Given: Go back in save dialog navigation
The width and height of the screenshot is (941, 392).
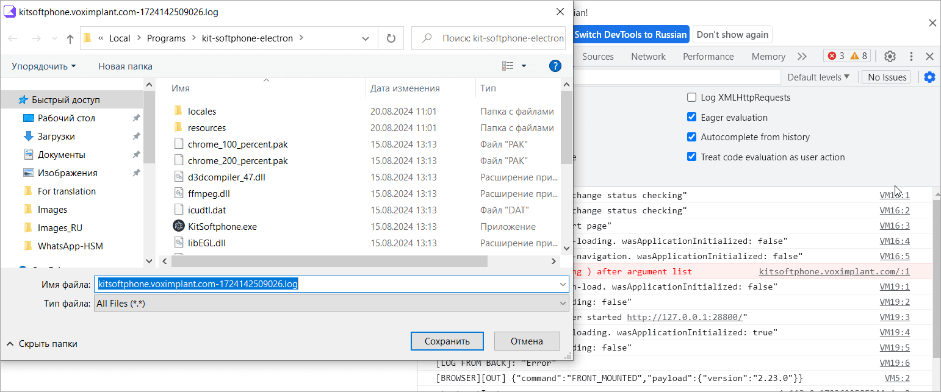Looking at the screenshot, I should point(13,38).
